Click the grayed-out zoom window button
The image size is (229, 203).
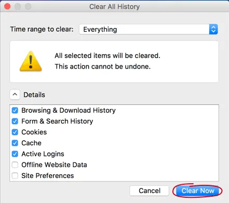coord(28,6)
